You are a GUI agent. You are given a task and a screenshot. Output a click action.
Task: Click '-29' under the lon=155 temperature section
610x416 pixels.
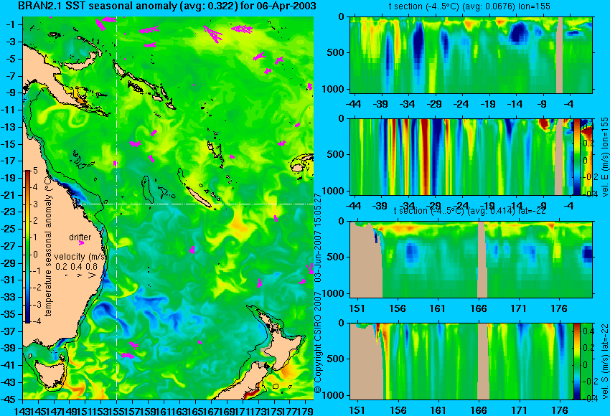433,104
